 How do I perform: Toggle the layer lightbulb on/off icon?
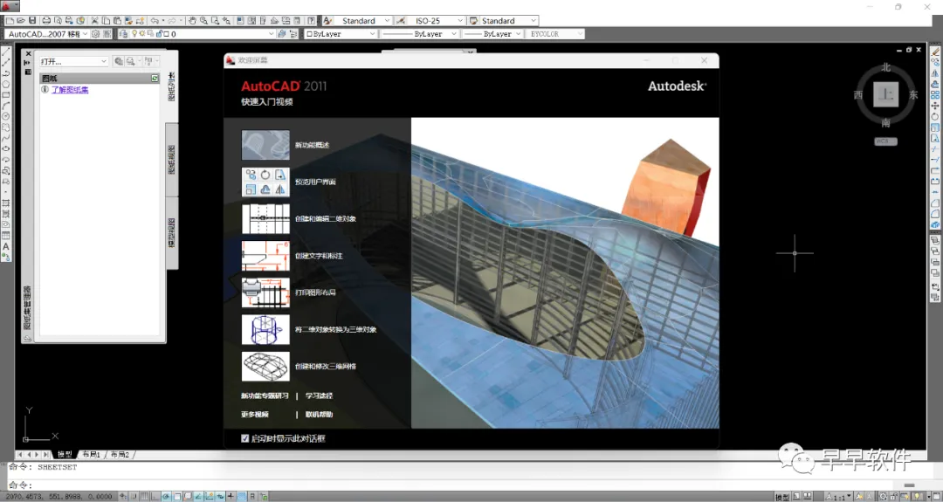[x=134, y=34]
